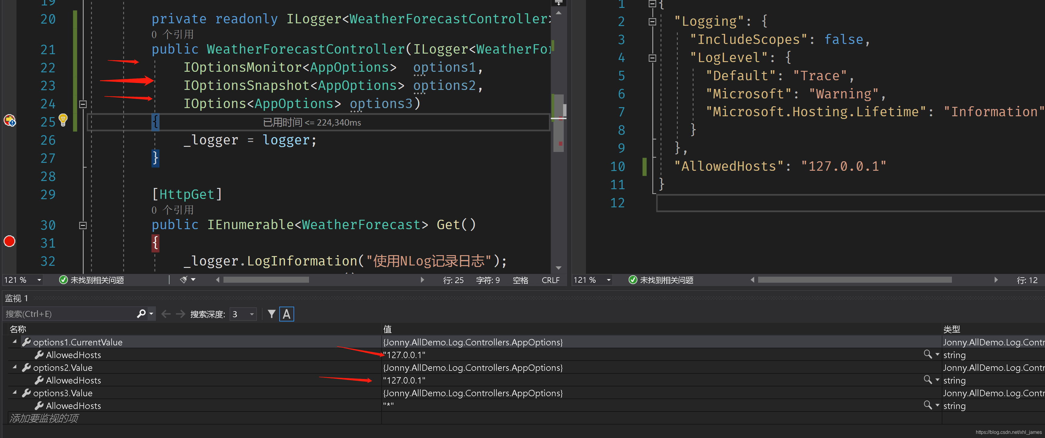1045x438 pixels.
Task: Click the editor split handle above the scrollbar
Action: [x=559, y=3]
